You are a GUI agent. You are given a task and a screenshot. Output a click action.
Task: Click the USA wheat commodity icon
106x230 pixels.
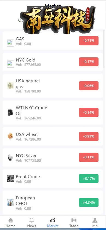point(10,136)
